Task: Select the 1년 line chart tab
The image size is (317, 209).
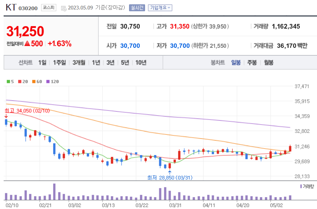Action: pyautogui.click(x=96, y=63)
